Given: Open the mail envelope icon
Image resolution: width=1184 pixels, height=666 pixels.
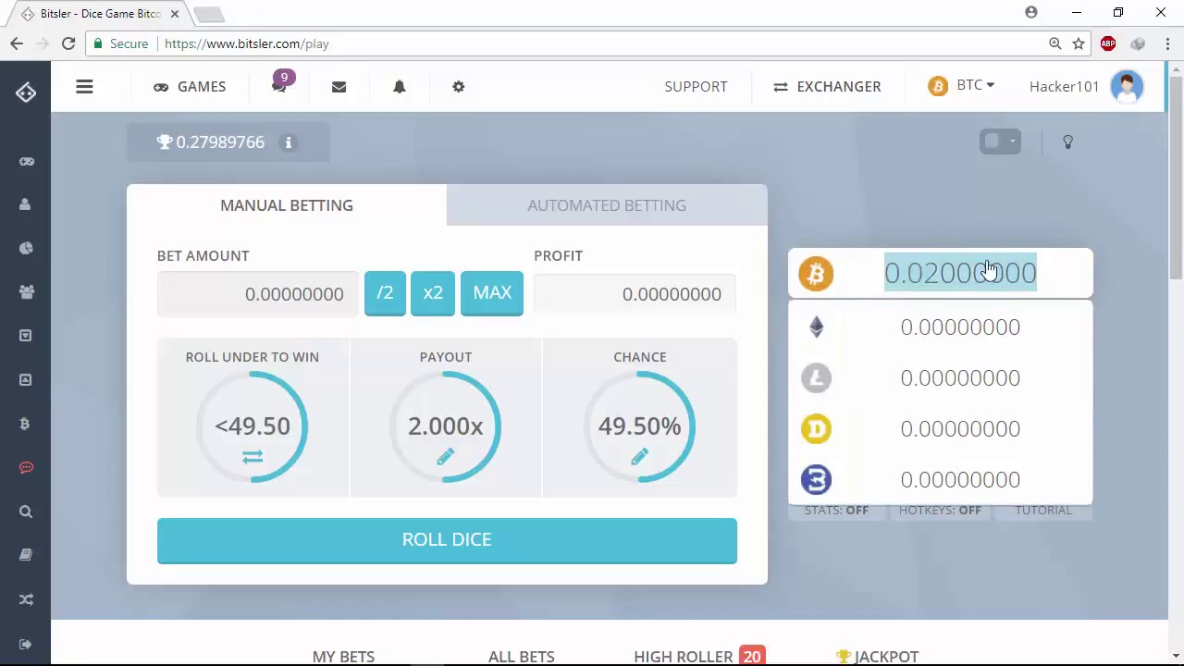Looking at the screenshot, I should tap(339, 87).
